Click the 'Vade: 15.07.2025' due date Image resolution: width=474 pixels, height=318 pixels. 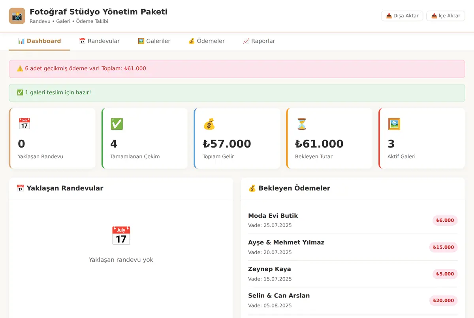click(270, 279)
